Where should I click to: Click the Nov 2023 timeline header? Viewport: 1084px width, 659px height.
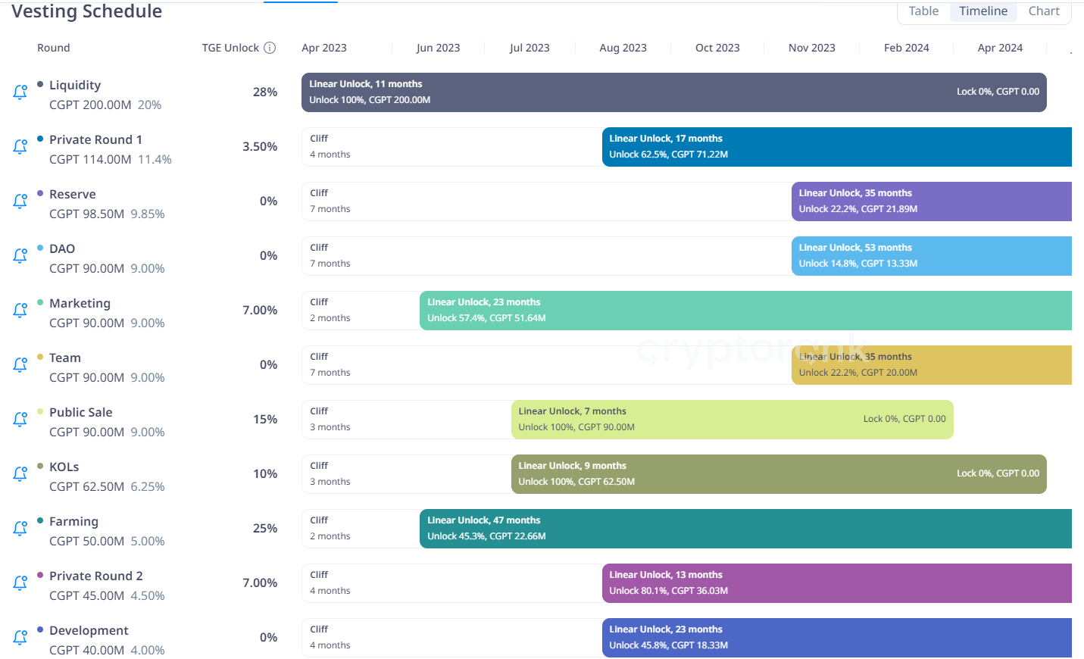811,48
